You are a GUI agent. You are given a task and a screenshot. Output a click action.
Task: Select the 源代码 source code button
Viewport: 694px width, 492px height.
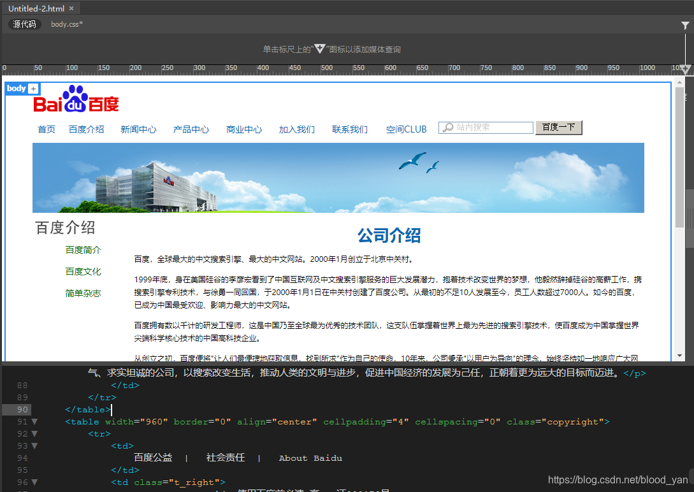[x=24, y=24]
